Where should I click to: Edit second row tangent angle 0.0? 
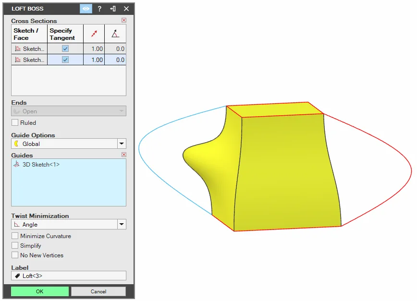pyautogui.click(x=115, y=60)
